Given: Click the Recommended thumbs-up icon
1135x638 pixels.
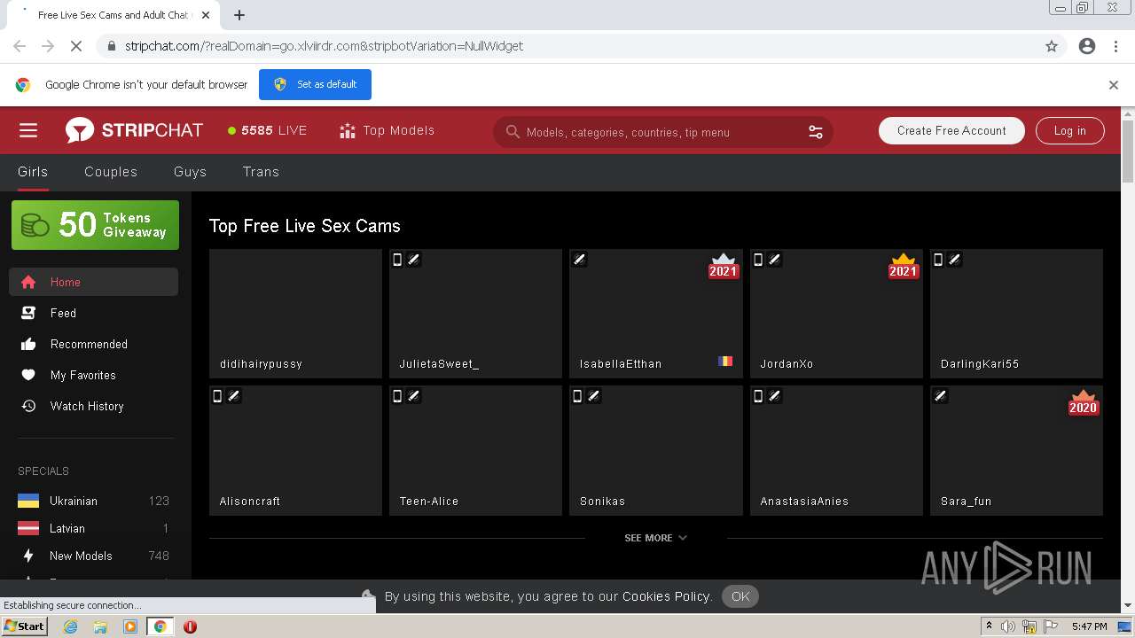Looking at the screenshot, I should pos(28,344).
